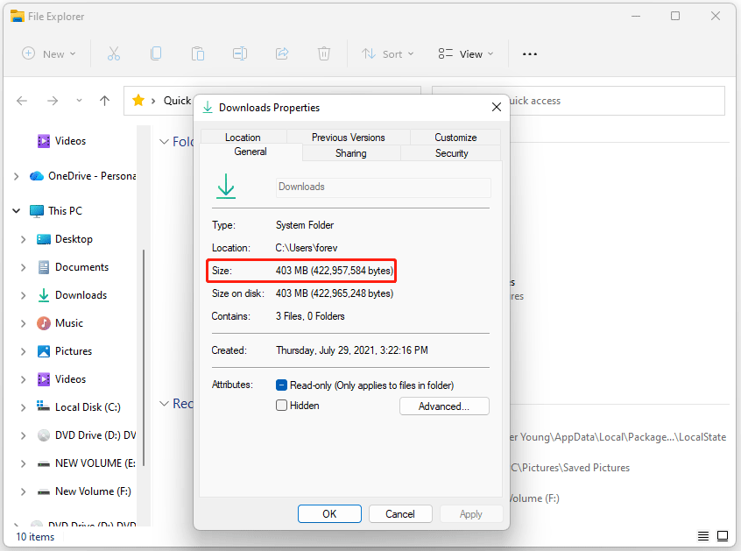741x551 pixels.
Task: Switch to details view in the status bar
Action: (703, 536)
